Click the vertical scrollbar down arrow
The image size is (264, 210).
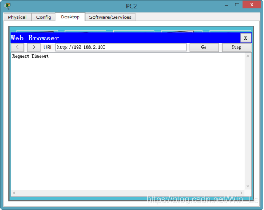click(x=248, y=186)
